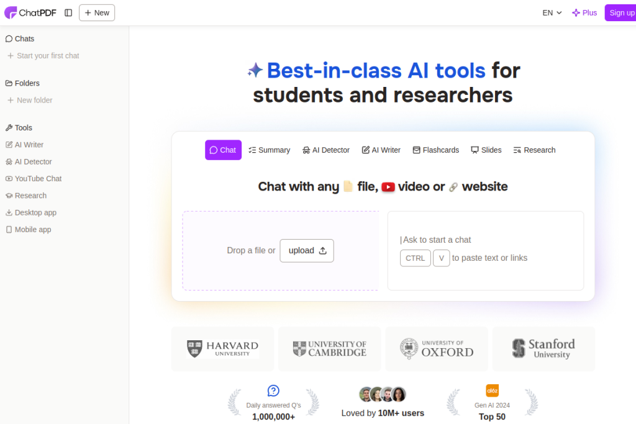Open Research in the sidebar tools

tap(26, 196)
